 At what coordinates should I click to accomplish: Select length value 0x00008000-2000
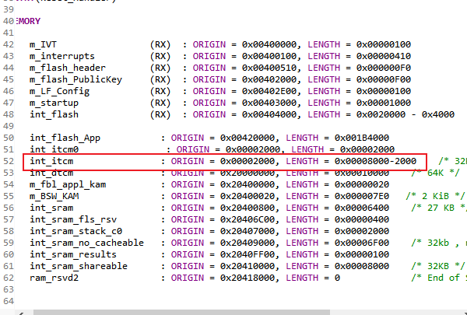pyautogui.click(x=376, y=161)
